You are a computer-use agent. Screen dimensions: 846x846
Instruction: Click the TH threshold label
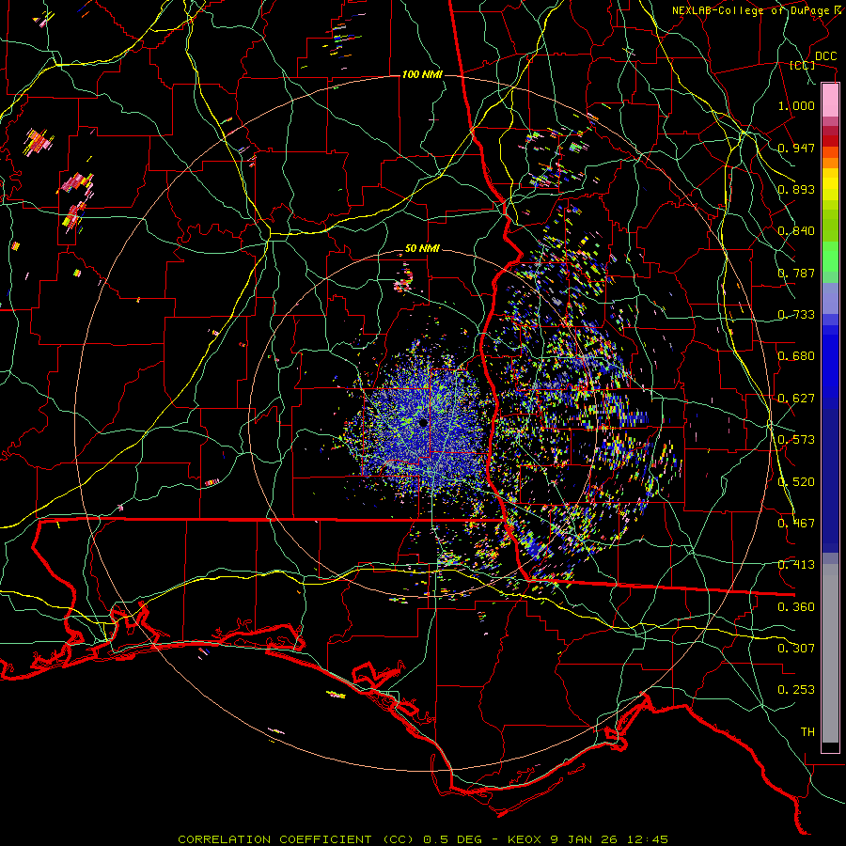[x=807, y=732]
